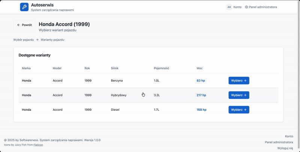Click the Autoserwis wrench logo icon
300x152 pixels.
24,7
